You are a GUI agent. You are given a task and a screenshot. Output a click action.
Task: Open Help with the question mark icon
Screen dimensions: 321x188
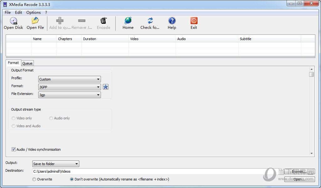pos(172,21)
